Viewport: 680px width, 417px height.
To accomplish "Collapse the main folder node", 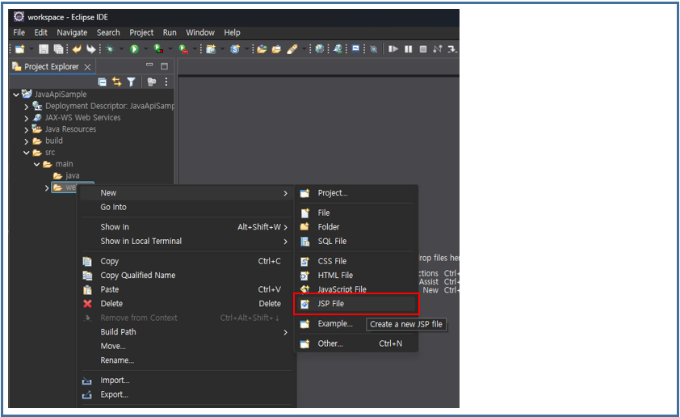I will (x=37, y=165).
